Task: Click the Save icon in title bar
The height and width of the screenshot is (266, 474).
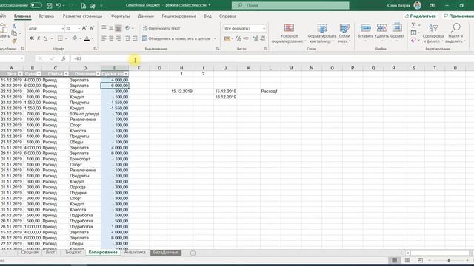Action: (x=50, y=6)
